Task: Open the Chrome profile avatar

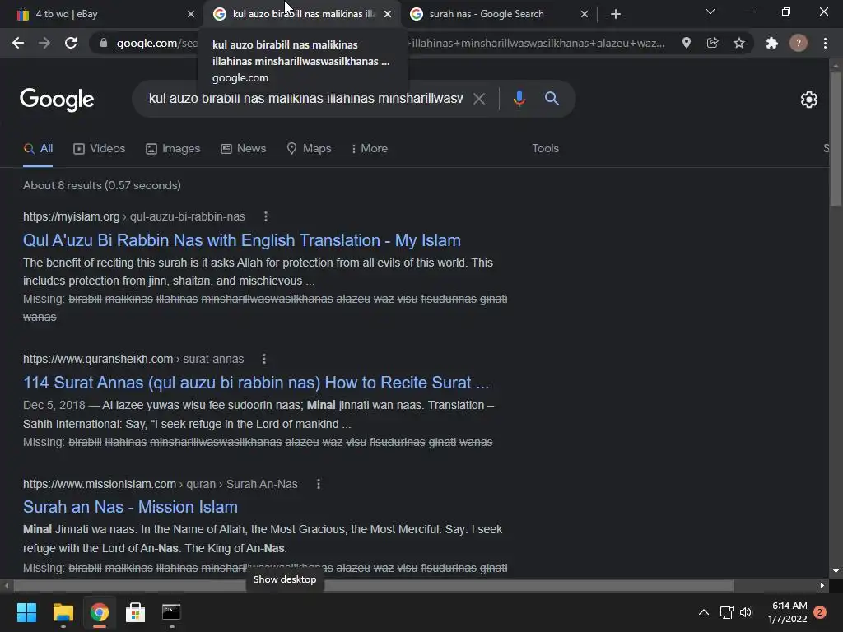Action: pos(799,43)
